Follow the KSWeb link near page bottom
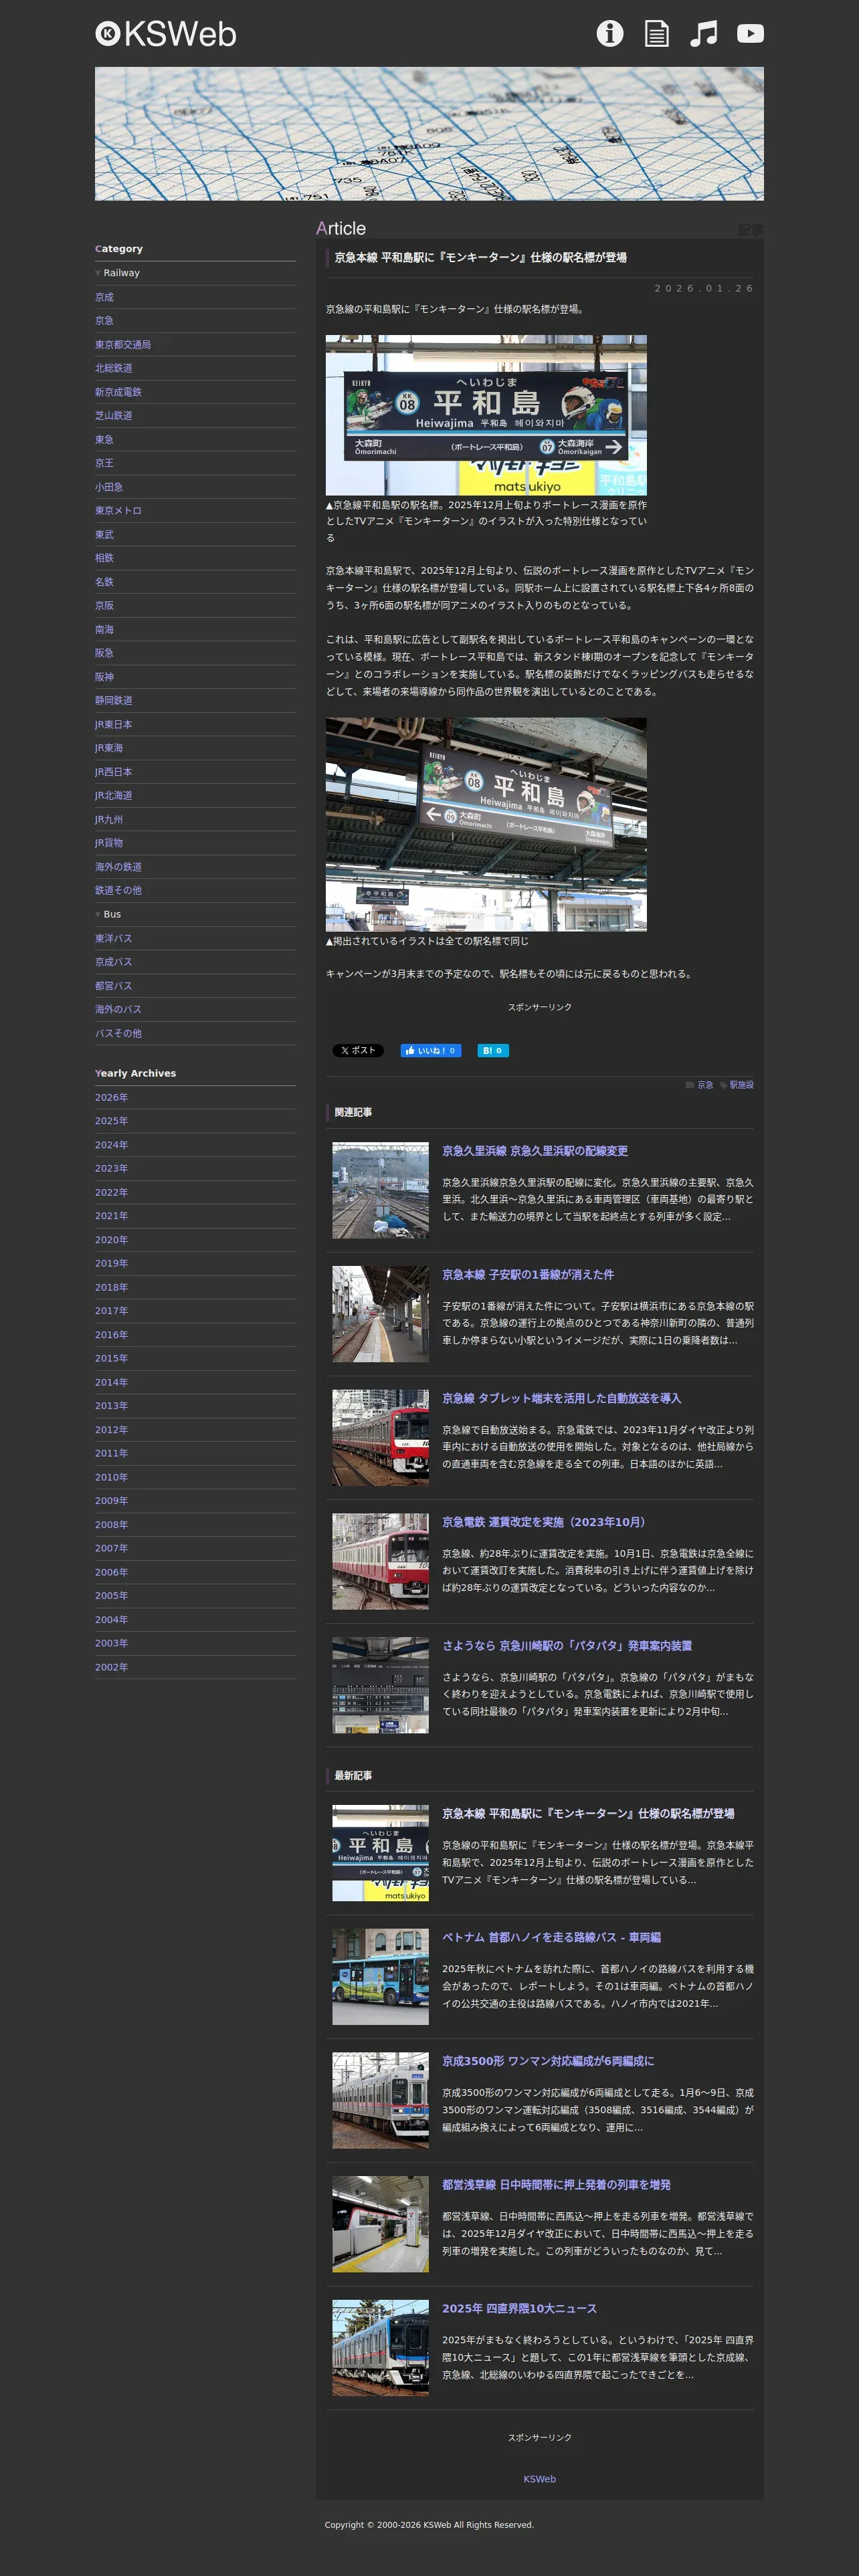Viewport: 859px width, 2576px height. click(x=539, y=2479)
